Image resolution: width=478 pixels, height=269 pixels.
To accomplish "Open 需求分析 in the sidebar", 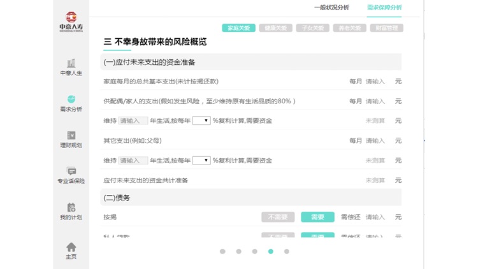I will [71, 104].
